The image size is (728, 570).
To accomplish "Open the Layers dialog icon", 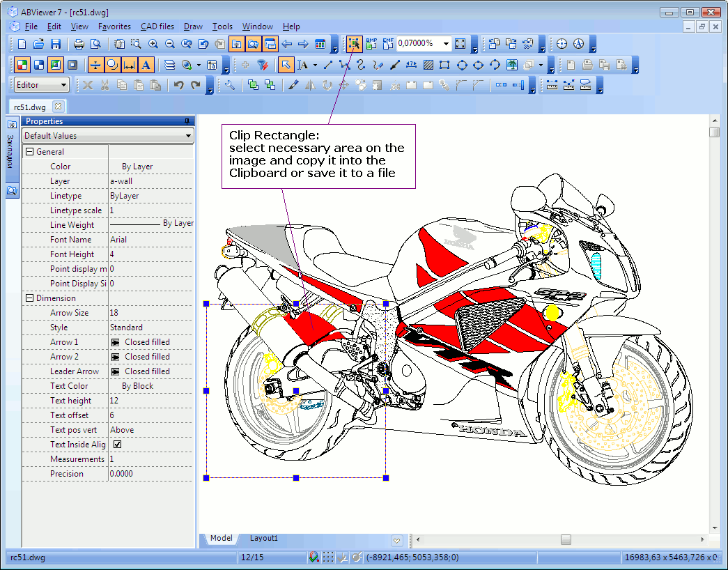I will point(169,65).
